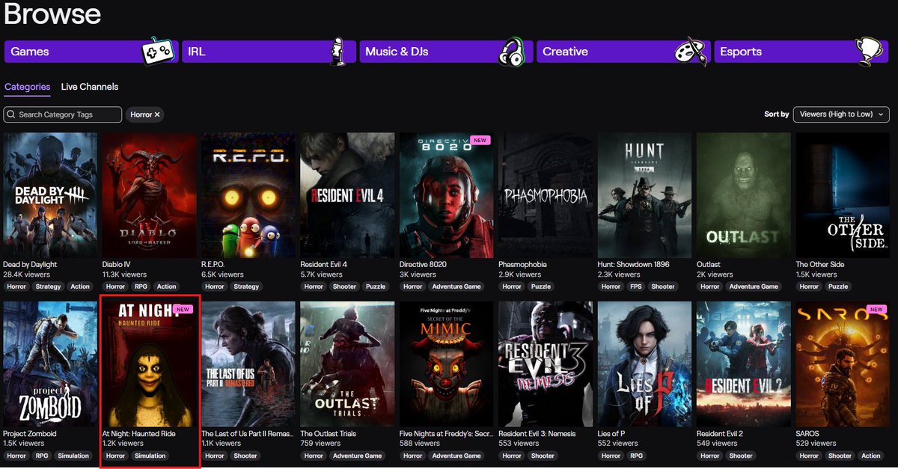Open Resident Evil 4 cover art
898x469 pixels.
[347, 195]
